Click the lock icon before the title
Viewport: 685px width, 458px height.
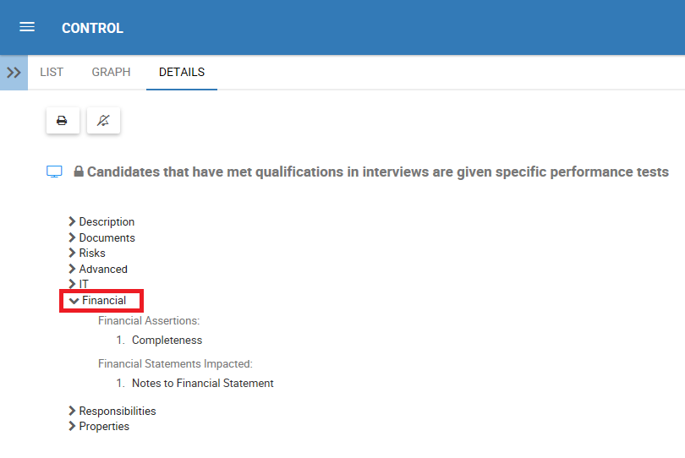coord(79,172)
